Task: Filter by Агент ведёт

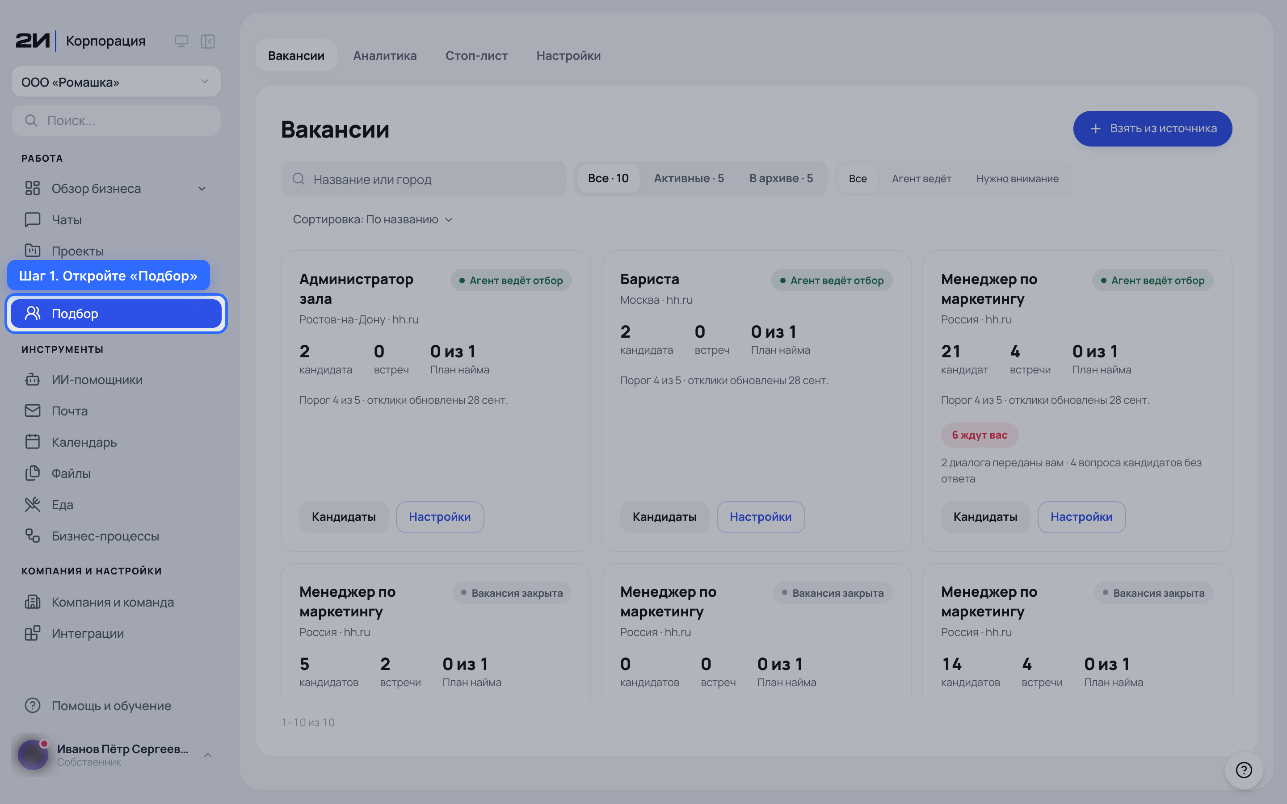Action: [x=921, y=179]
